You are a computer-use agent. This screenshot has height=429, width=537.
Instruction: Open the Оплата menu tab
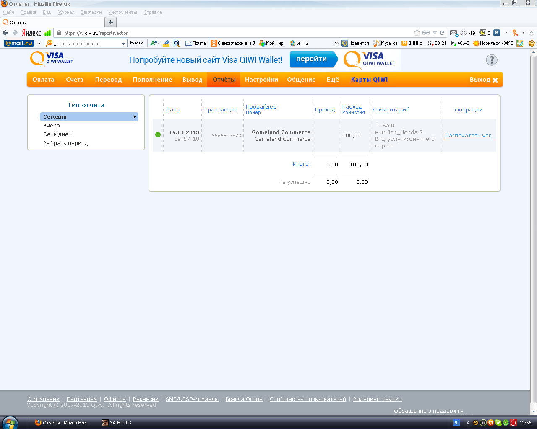[44, 80]
